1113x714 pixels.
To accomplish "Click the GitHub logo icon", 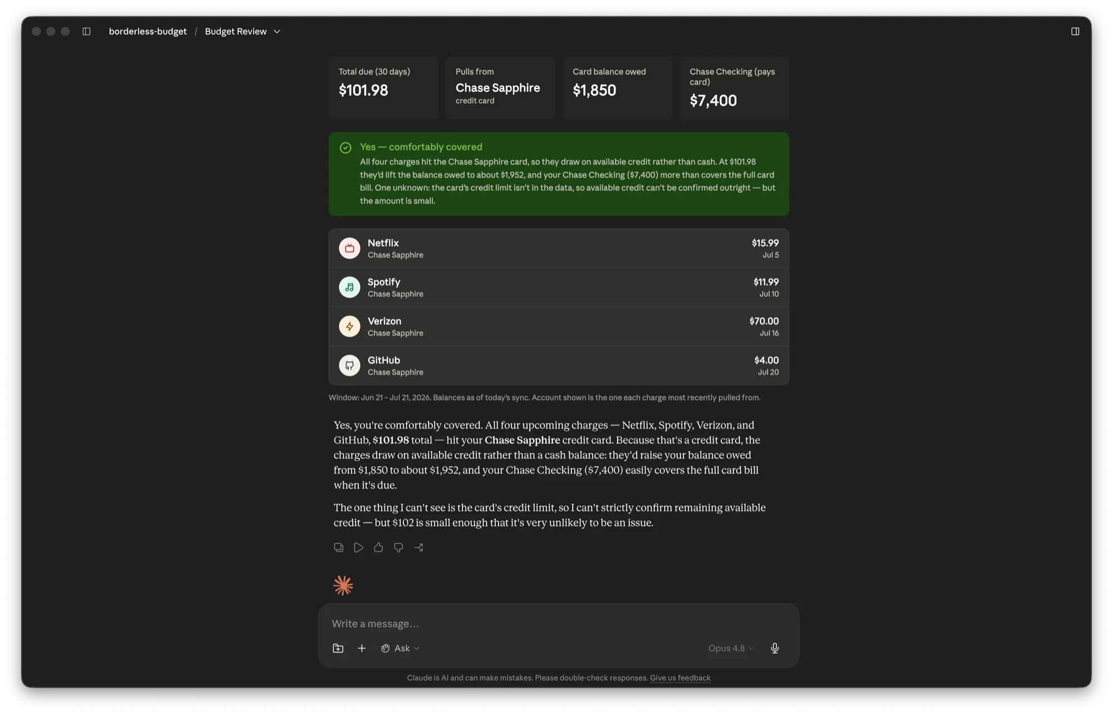I will click(x=349, y=365).
